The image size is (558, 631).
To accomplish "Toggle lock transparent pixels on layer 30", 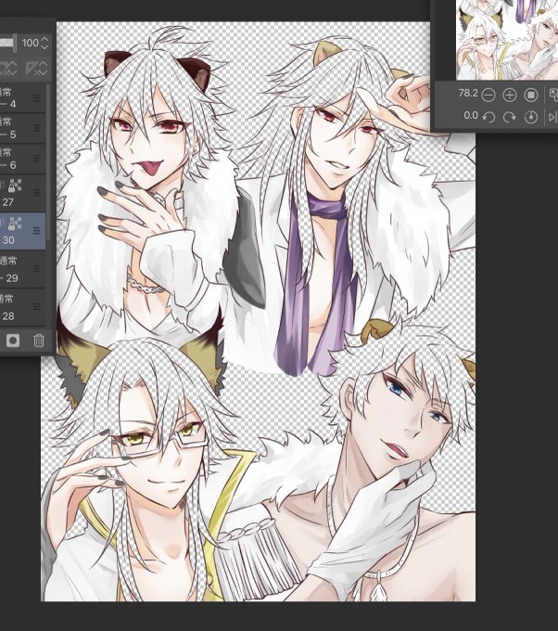I will pyautogui.click(x=15, y=224).
